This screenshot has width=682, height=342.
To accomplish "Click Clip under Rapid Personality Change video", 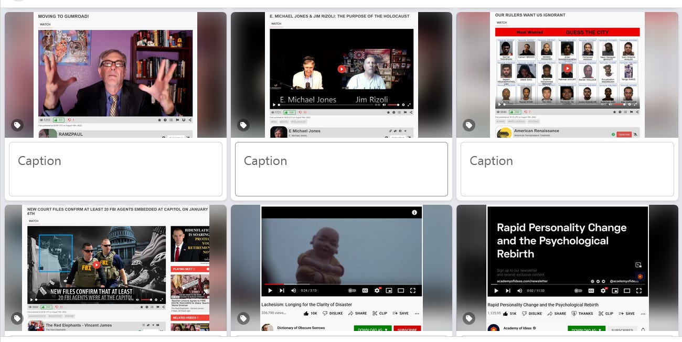I will click(x=605, y=313).
